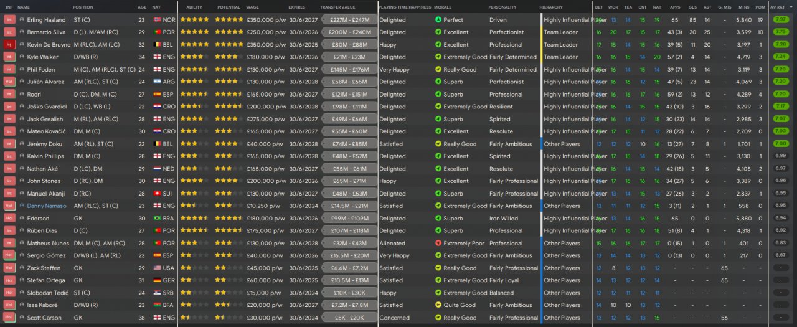Screen dimensions: 797x327
Task: Click the 7.00 rating badge for Jérémy Doku
Action: pos(780,144)
